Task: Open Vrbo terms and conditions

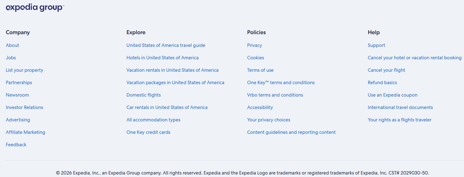Action: [x=275, y=95]
